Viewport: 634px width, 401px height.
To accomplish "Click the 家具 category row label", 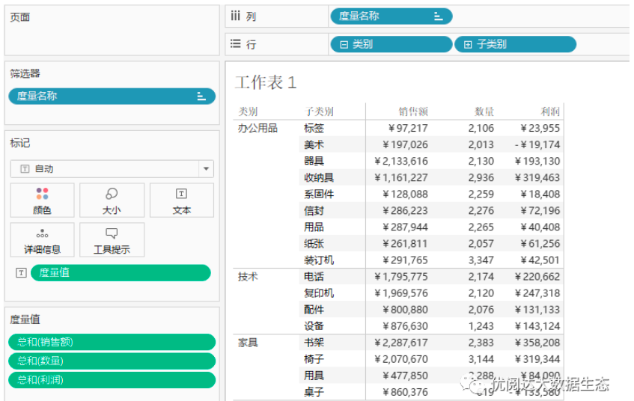I will pos(248,343).
